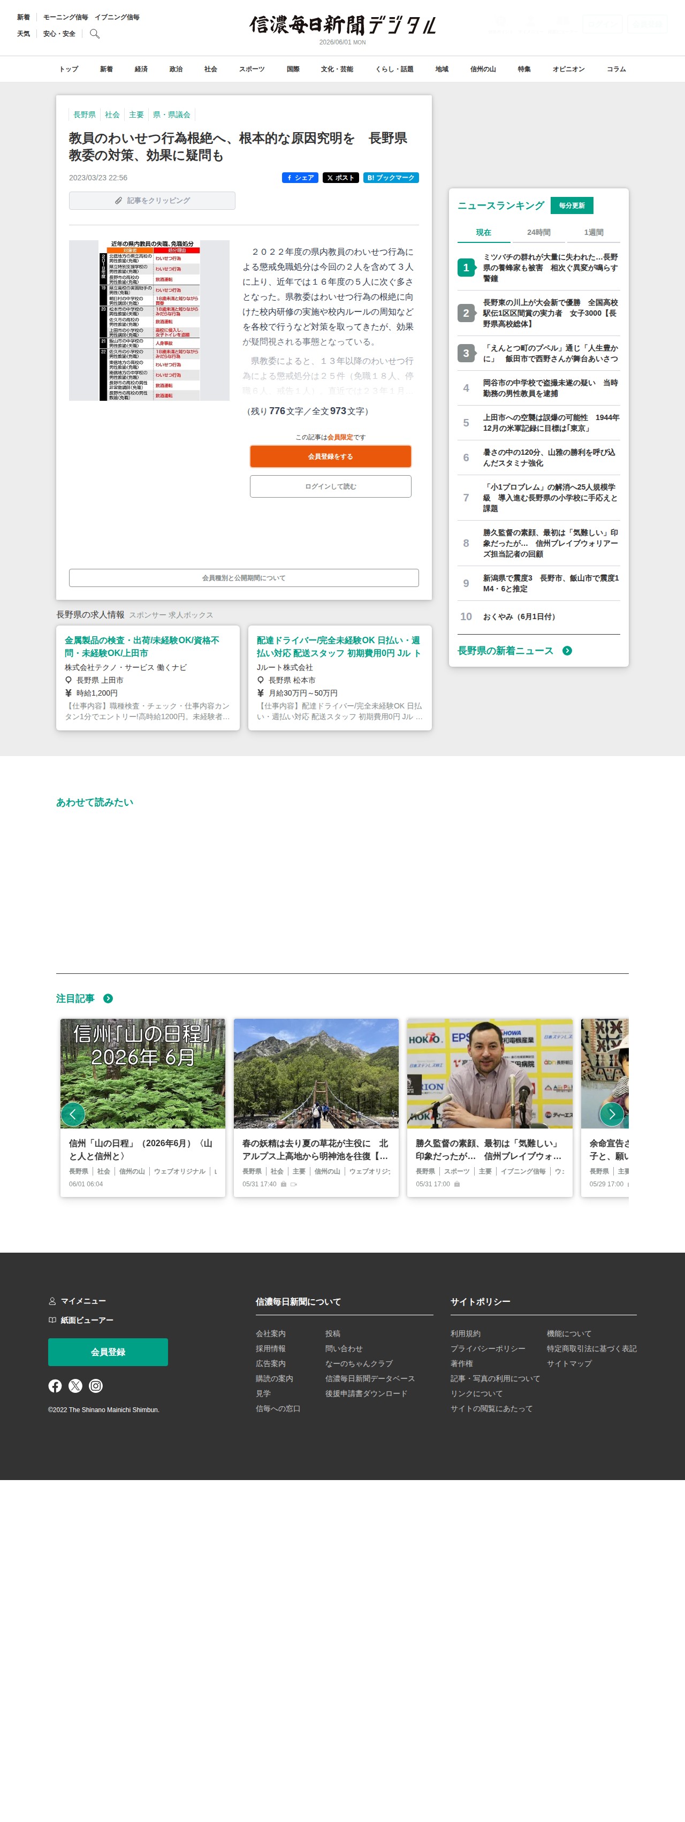Viewport: 685px width, 1822px height.
Task: Open 安心・安全 link in top bar
Action: 59,33
